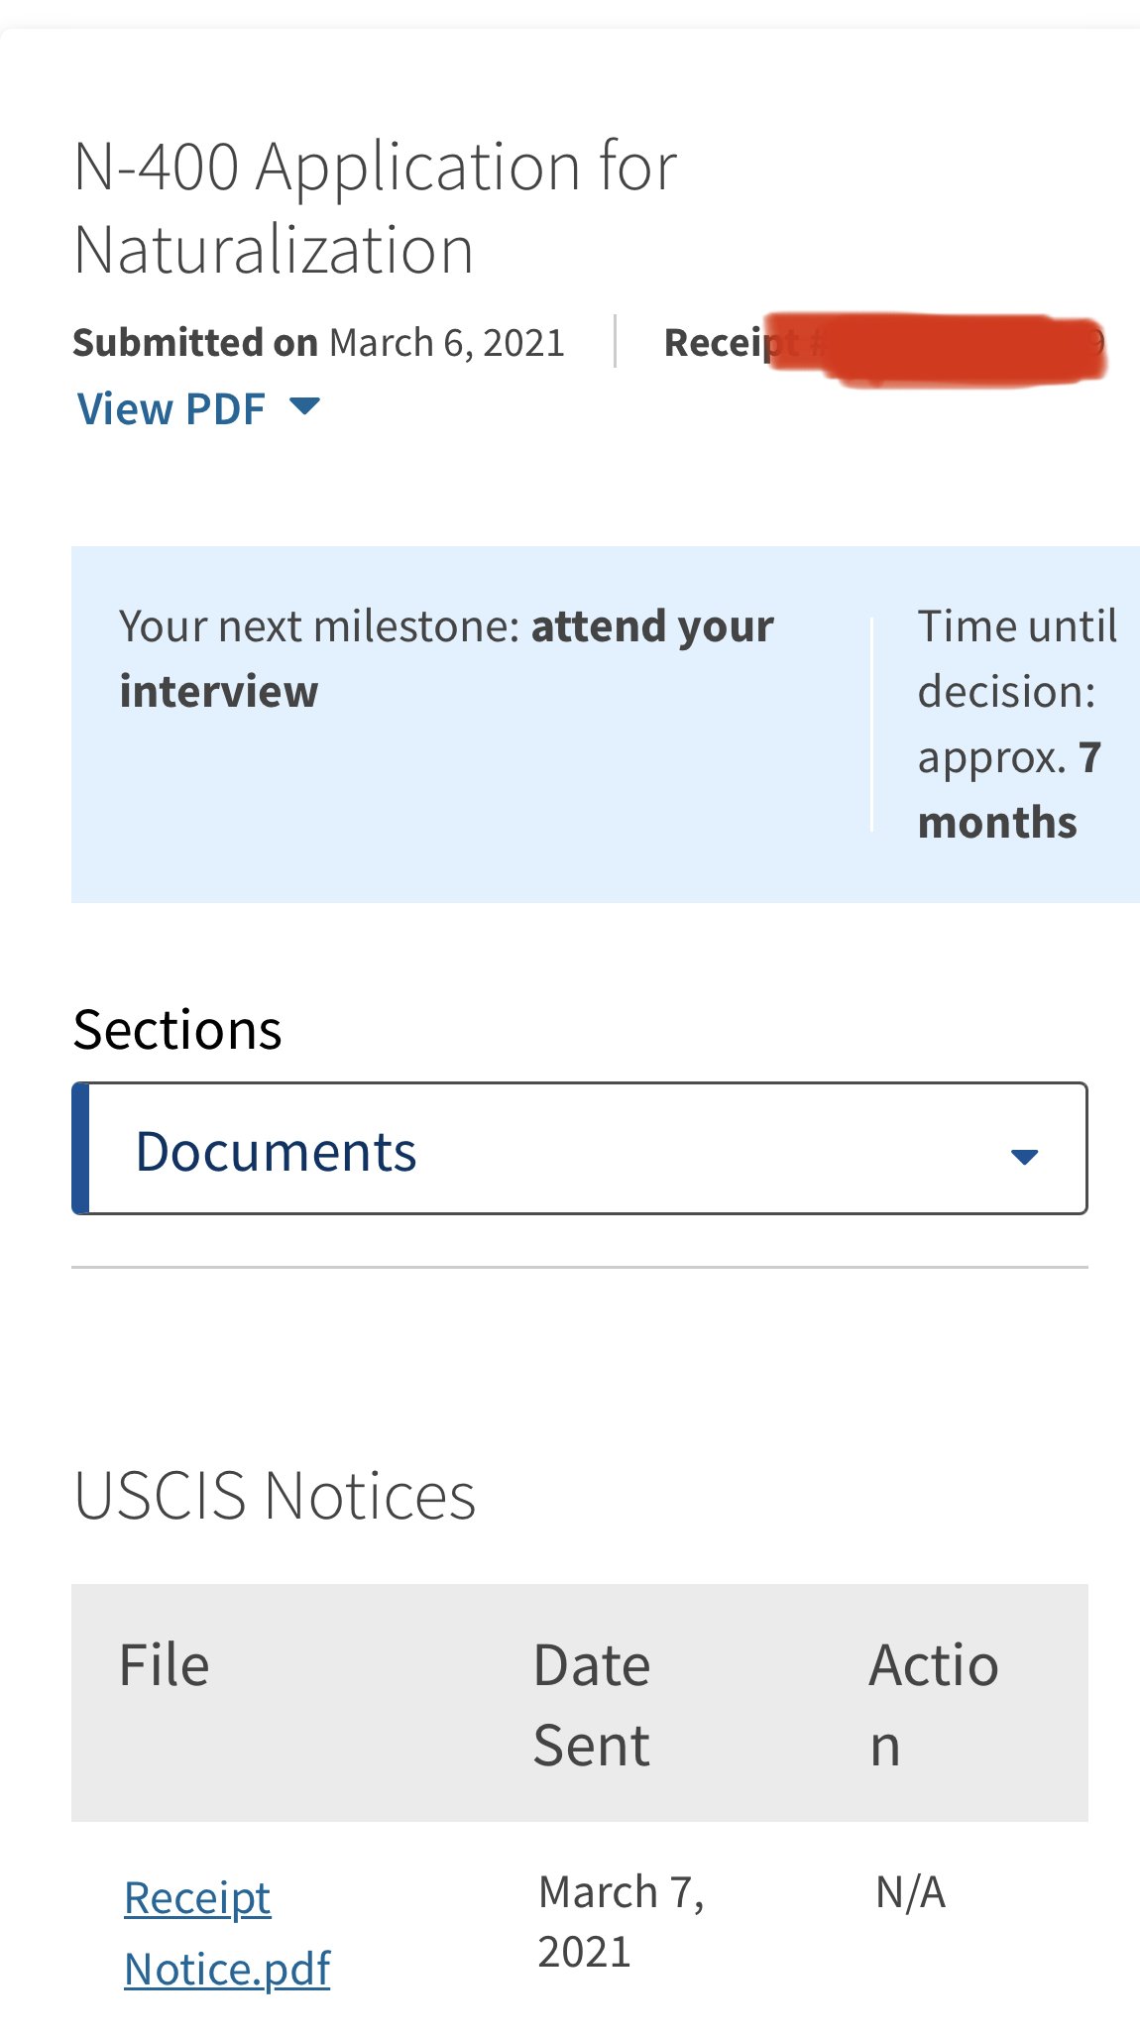Image resolution: width=1140 pixels, height=2037 pixels.
Task: Click the N-400 Application for Naturalization title
Action: 376,207
